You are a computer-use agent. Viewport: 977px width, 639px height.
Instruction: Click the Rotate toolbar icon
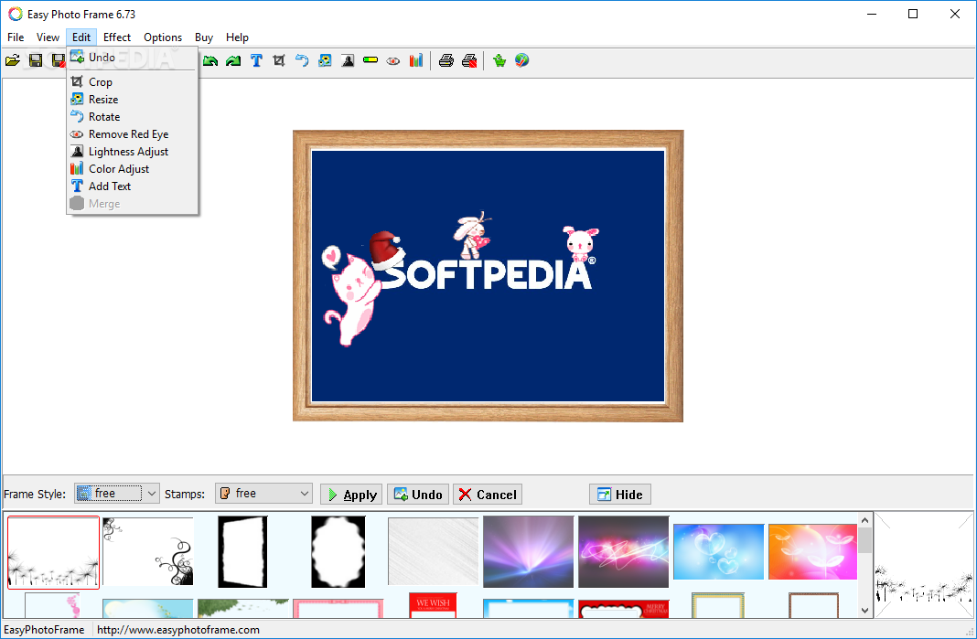point(302,60)
